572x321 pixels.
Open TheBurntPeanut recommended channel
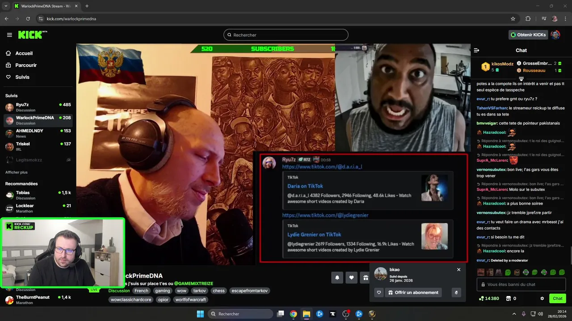point(38,300)
